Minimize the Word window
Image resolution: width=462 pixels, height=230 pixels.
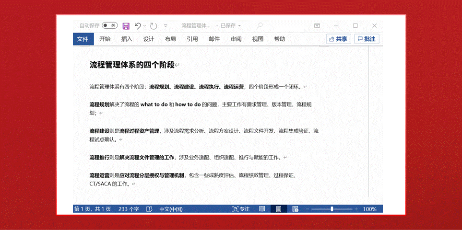point(336,26)
